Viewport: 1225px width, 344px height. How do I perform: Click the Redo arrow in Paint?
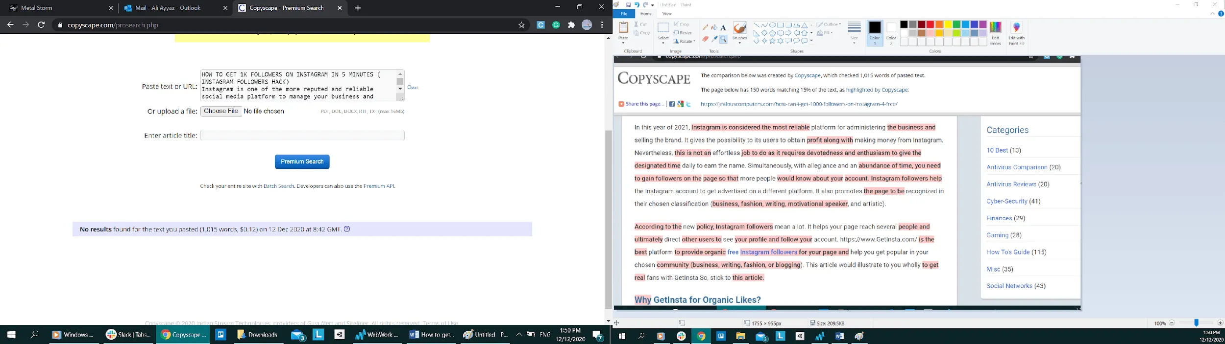tap(645, 5)
